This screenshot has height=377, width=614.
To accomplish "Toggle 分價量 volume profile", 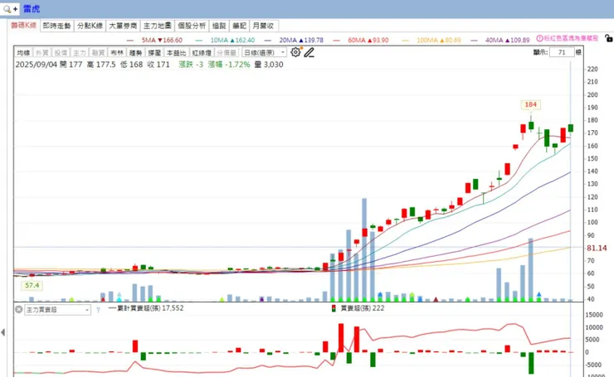I will point(227,52).
